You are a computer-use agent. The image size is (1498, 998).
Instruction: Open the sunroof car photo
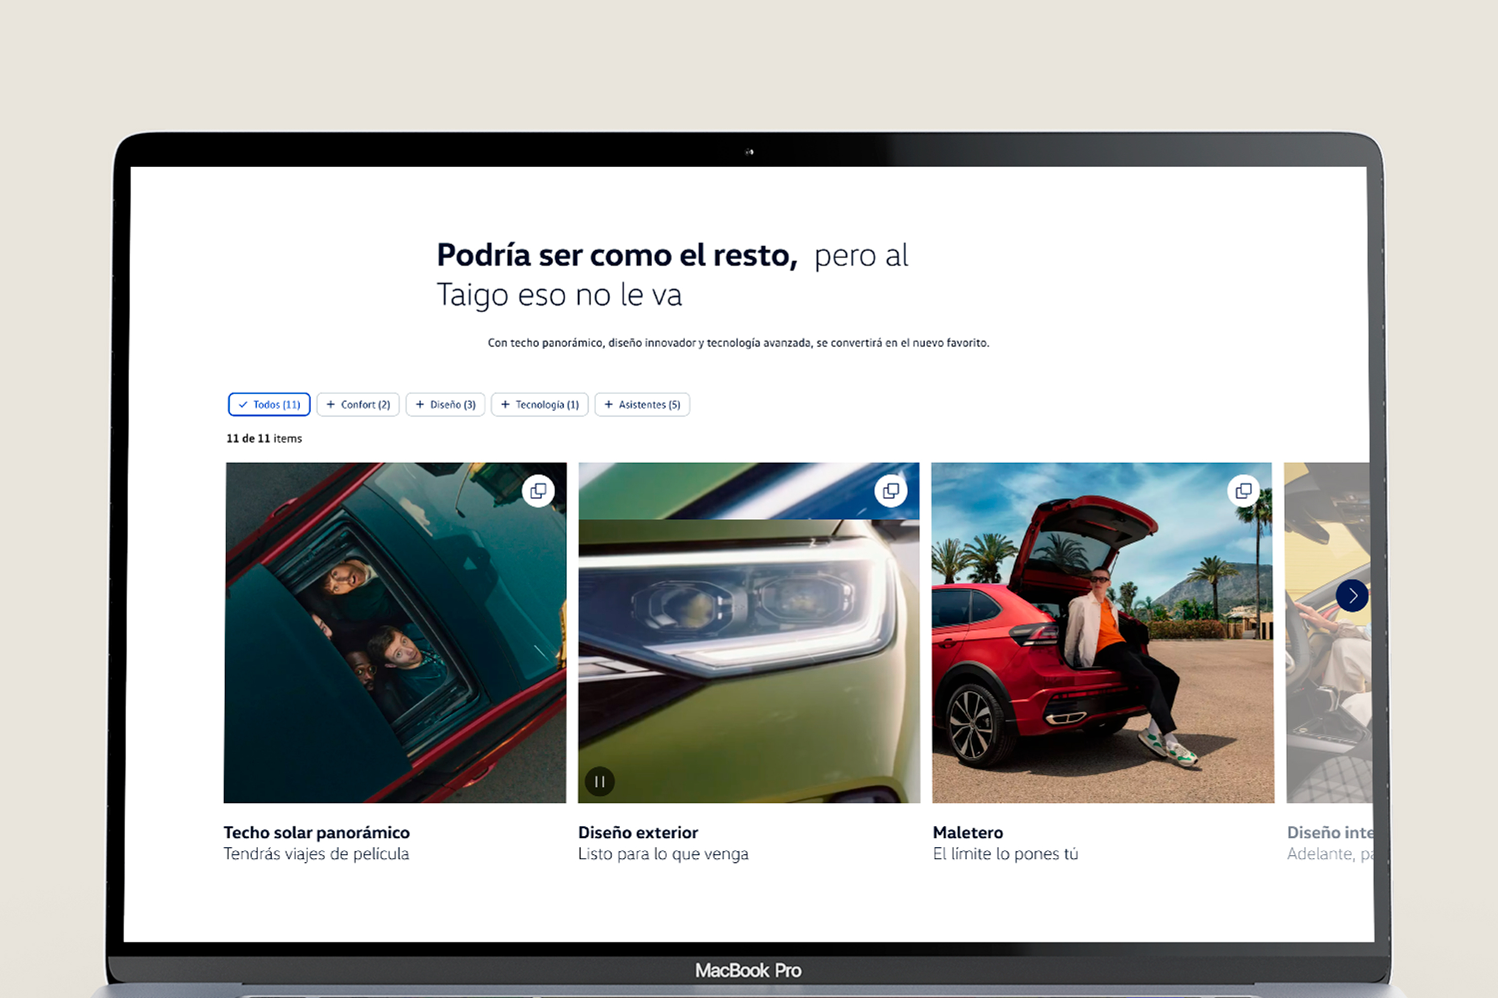(395, 633)
